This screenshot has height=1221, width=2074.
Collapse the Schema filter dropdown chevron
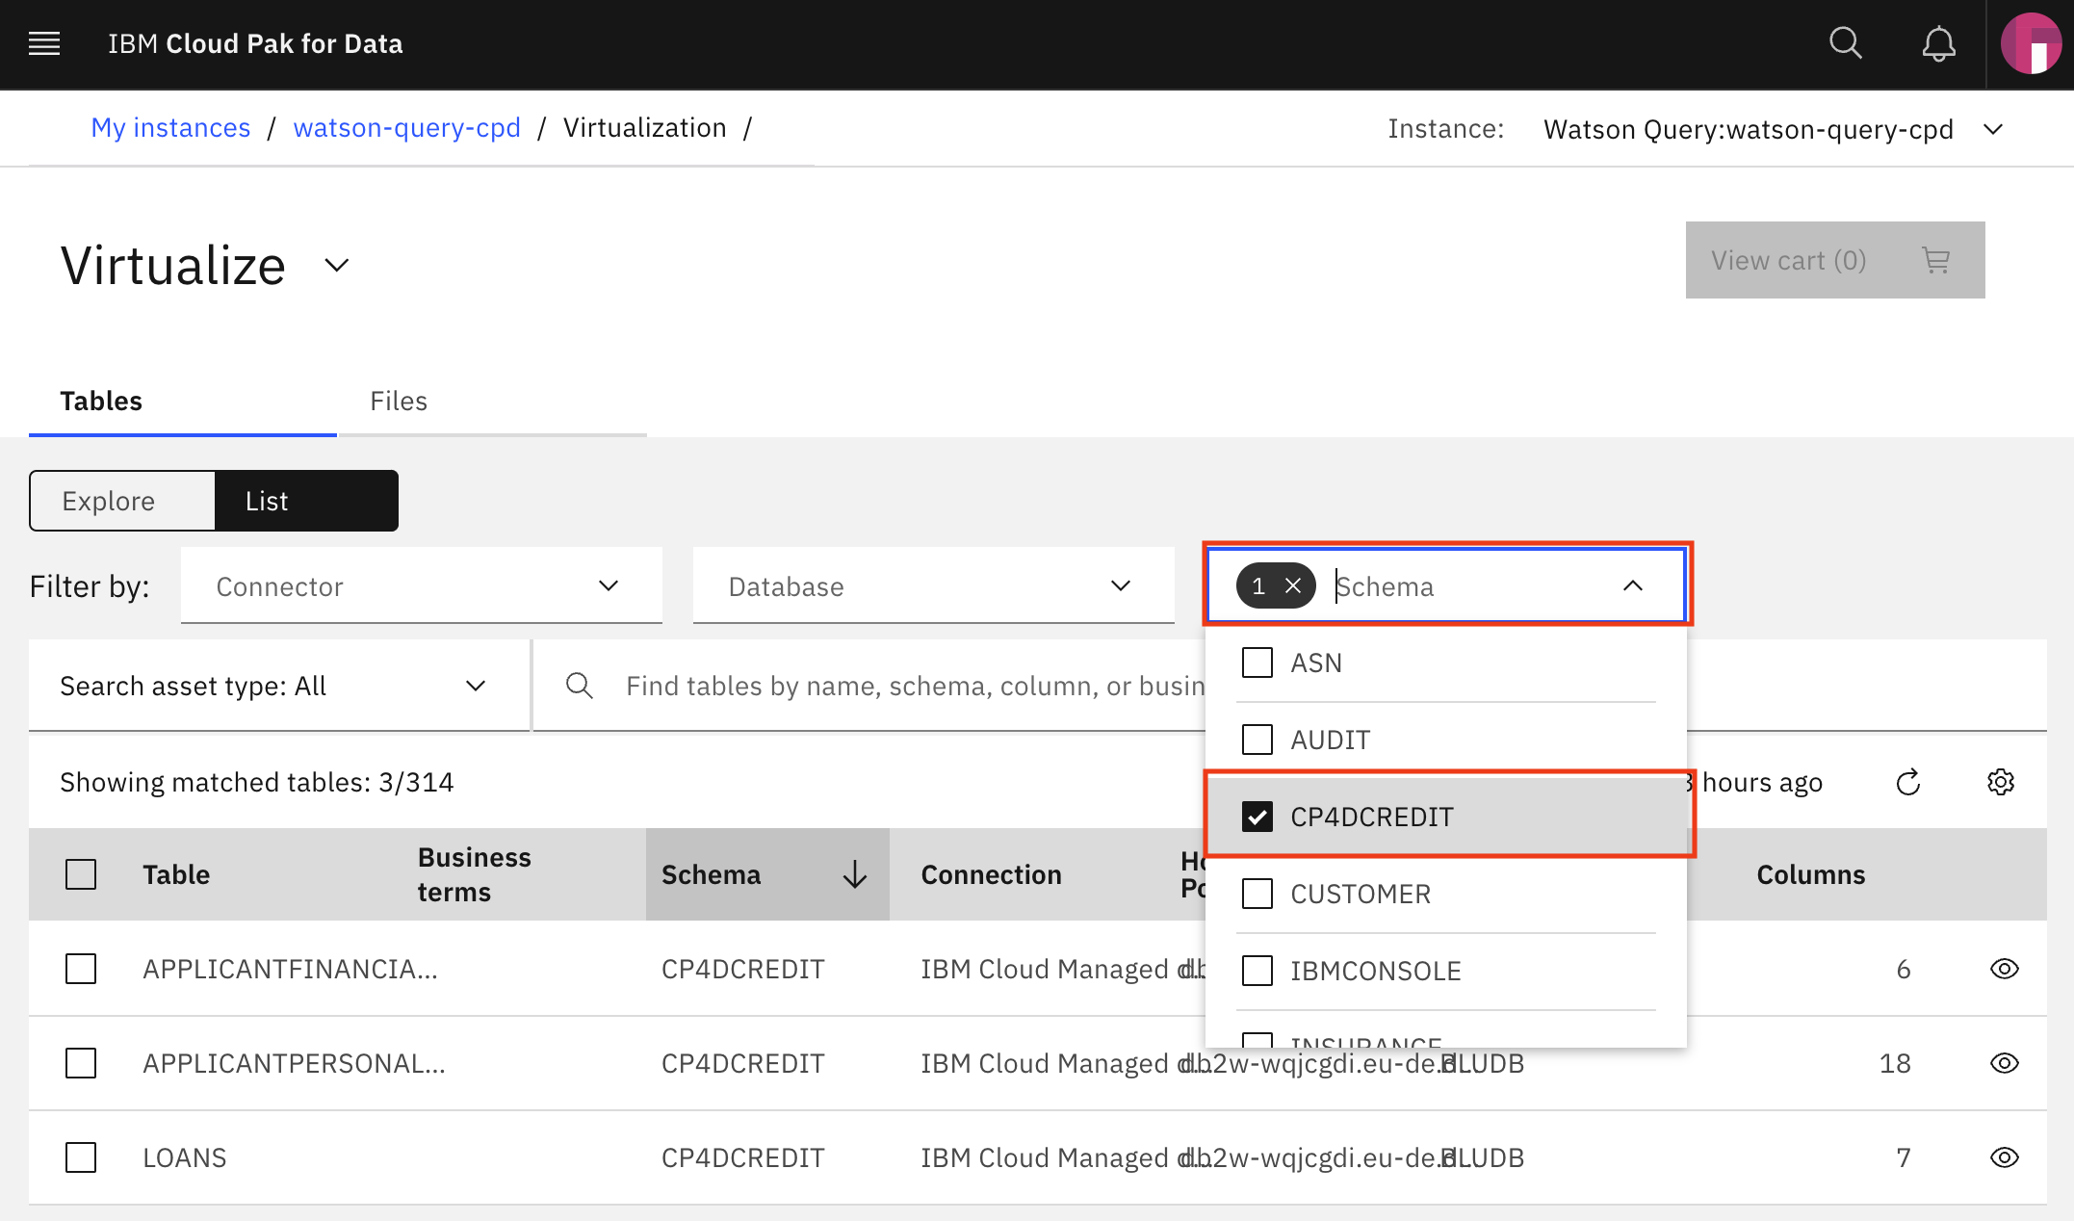pos(1633,585)
